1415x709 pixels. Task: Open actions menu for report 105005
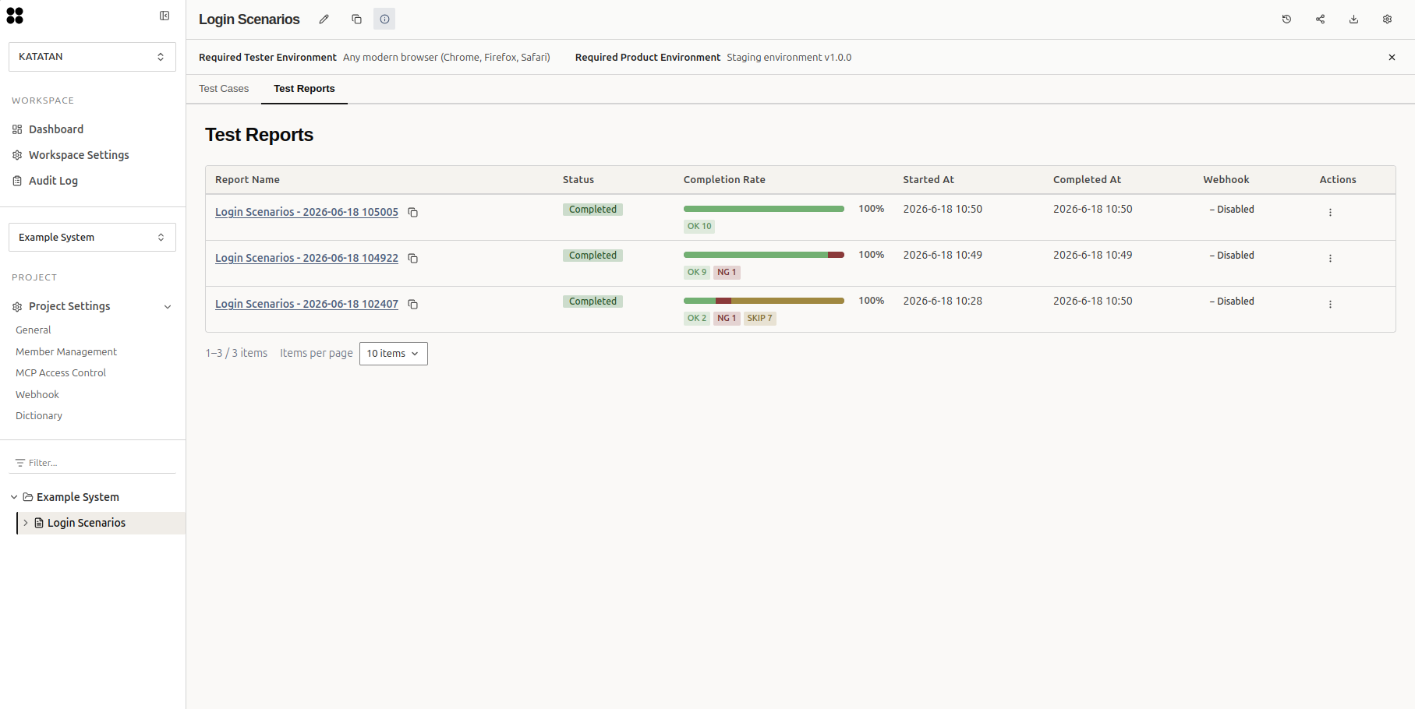coord(1330,212)
